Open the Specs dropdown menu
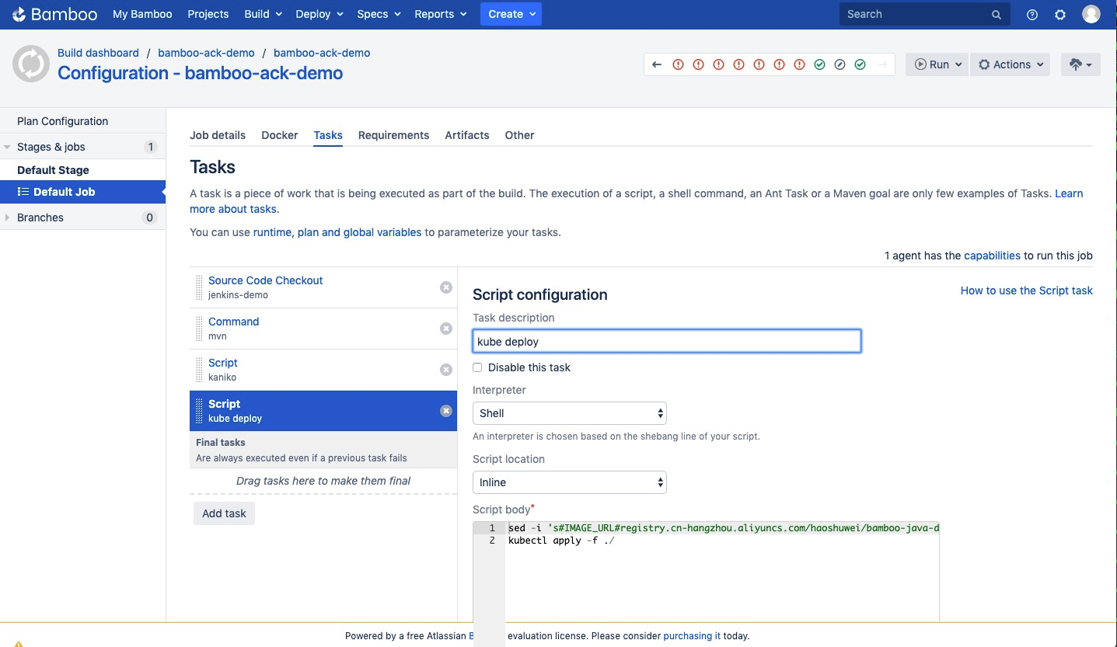The width and height of the screenshot is (1117, 647). (x=379, y=14)
